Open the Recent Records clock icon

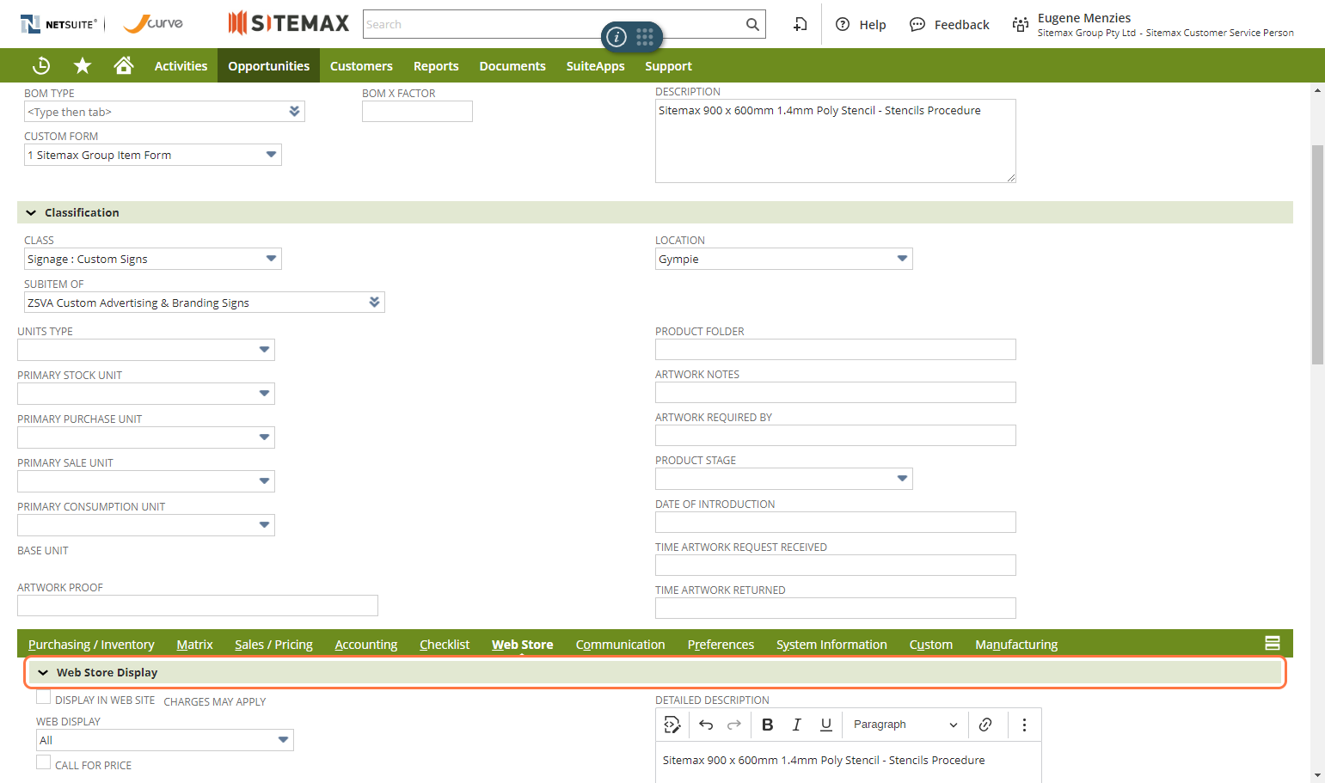(41, 65)
